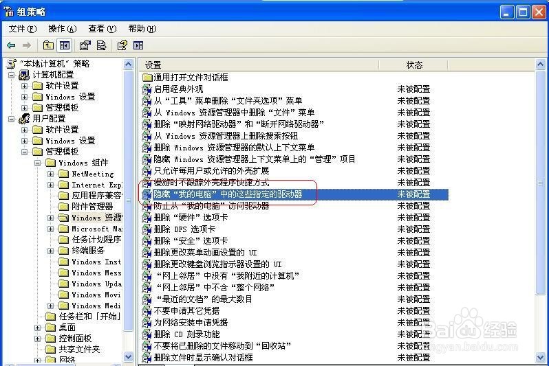Click tree pane scrollbar up arrow

(129, 65)
